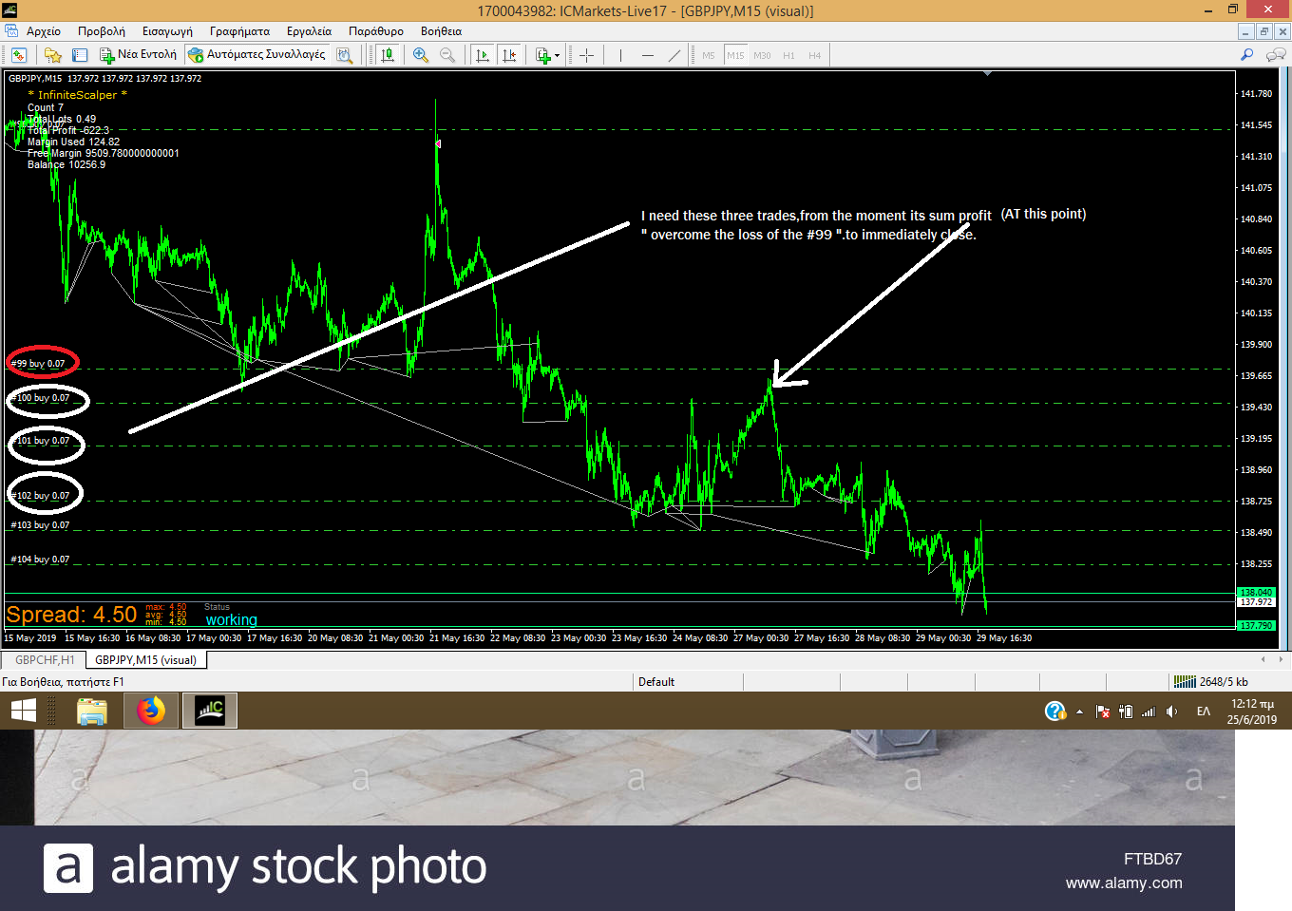Show hidden tray icons arrow
The width and height of the screenshot is (1292, 911).
point(1079,712)
